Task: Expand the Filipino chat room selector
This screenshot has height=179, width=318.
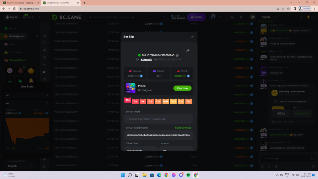Action: click(275, 17)
